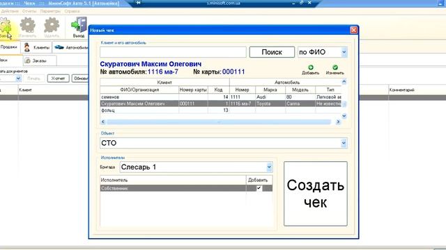
Task: Open the document type dropdown in main window
Action: 18,78
